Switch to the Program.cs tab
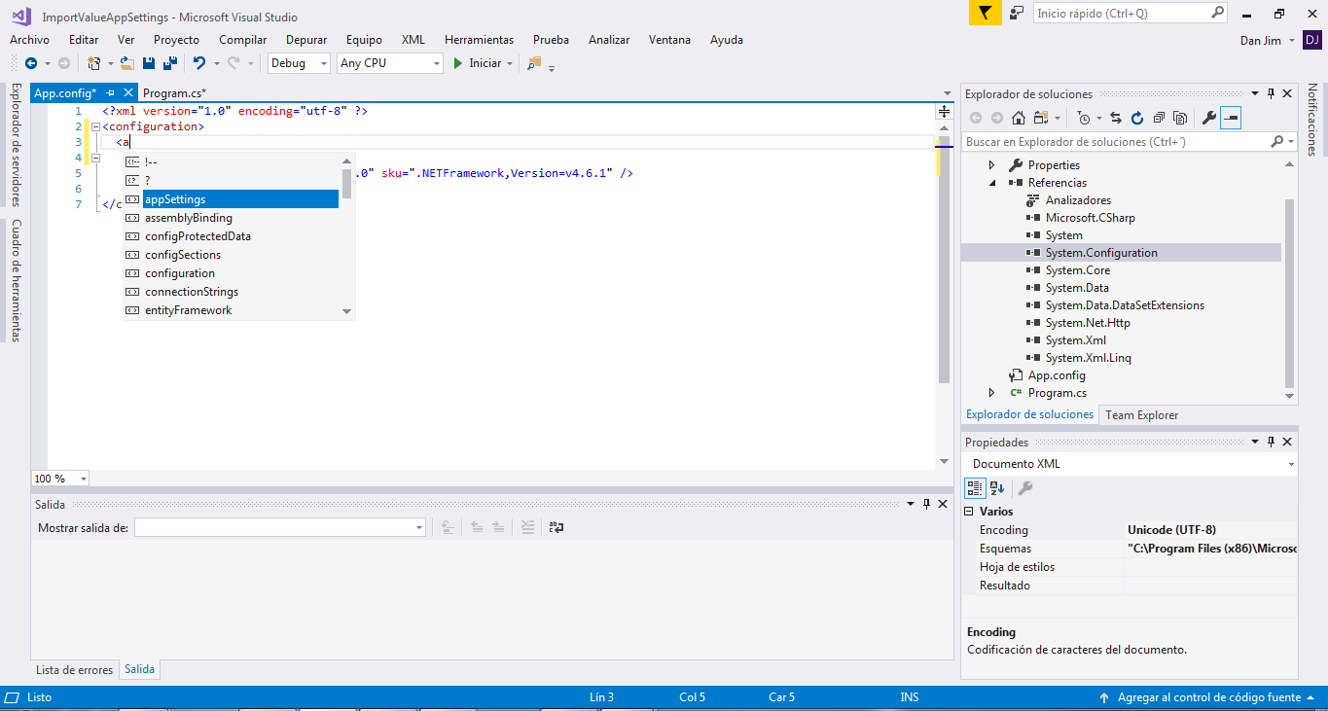Image resolution: width=1328 pixels, height=711 pixels. [174, 93]
